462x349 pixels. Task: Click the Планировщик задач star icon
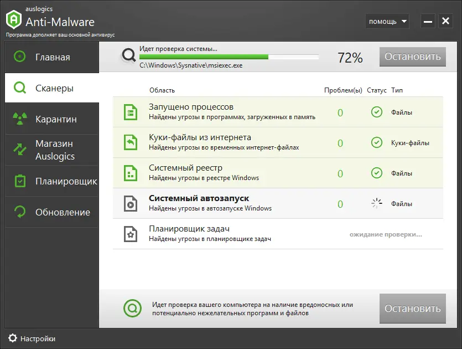tap(131, 234)
